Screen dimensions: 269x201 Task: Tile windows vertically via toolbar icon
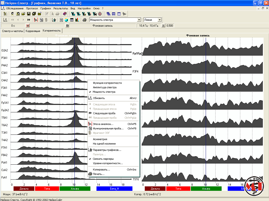click(119, 14)
